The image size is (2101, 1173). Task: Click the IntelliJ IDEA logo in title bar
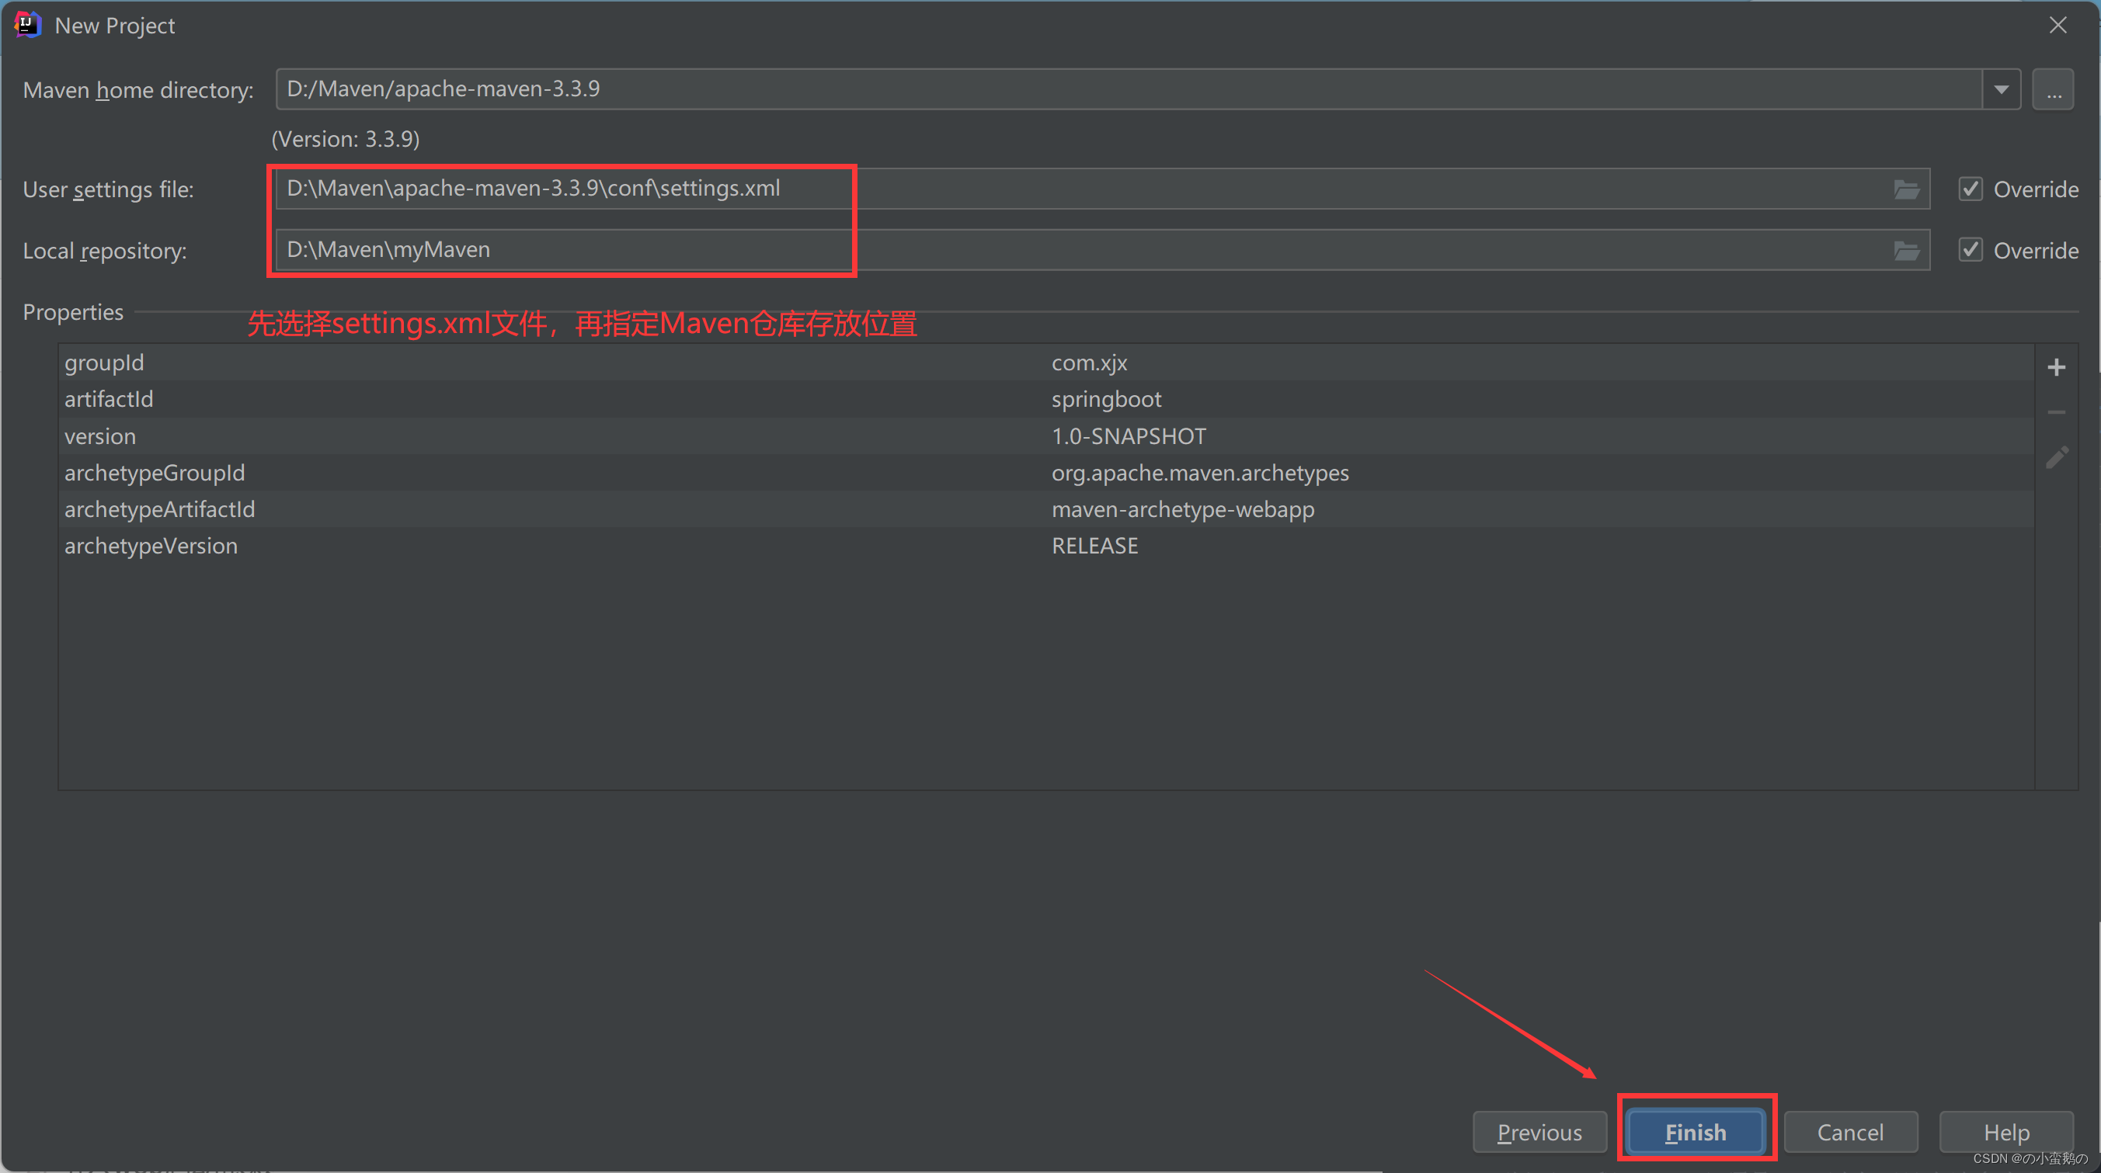pos(27,25)
